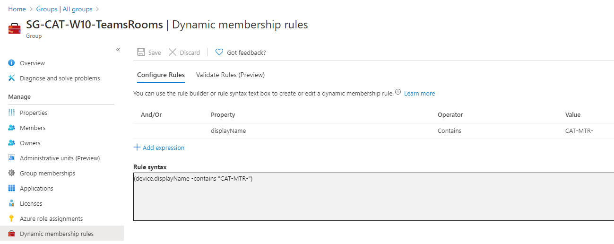The width and height of the screenshot is (614, 244).
Task: Click the Licenses icon in sidebar
Action: tap(12, 203)
